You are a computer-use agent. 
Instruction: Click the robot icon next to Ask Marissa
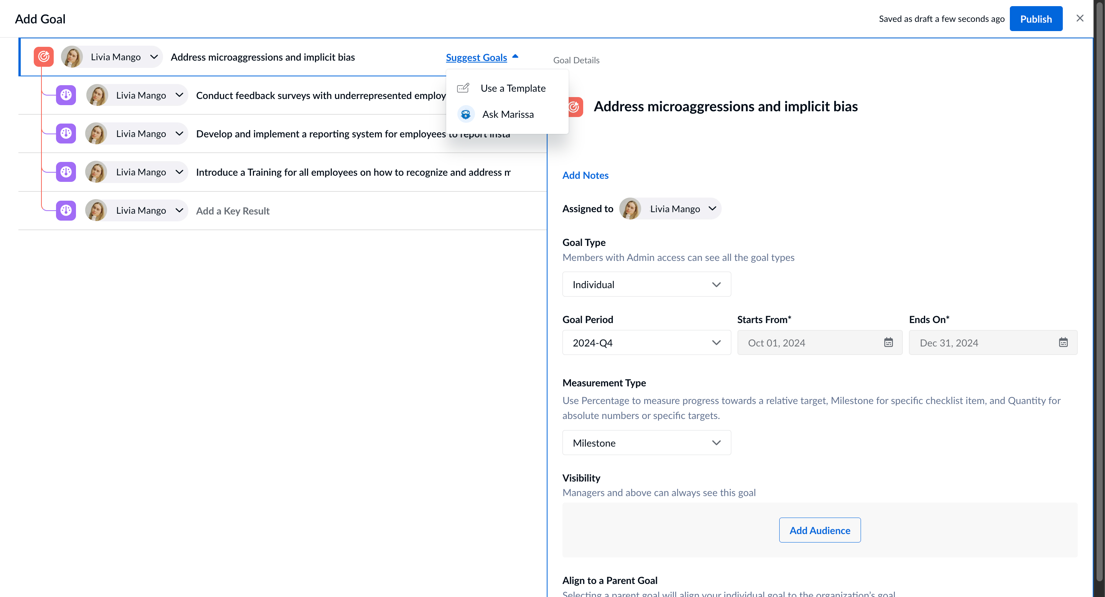pos(465,114)
